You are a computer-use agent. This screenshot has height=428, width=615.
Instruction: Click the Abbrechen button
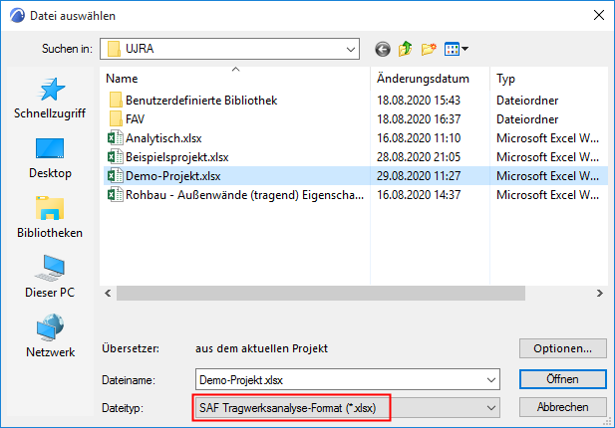563,407
